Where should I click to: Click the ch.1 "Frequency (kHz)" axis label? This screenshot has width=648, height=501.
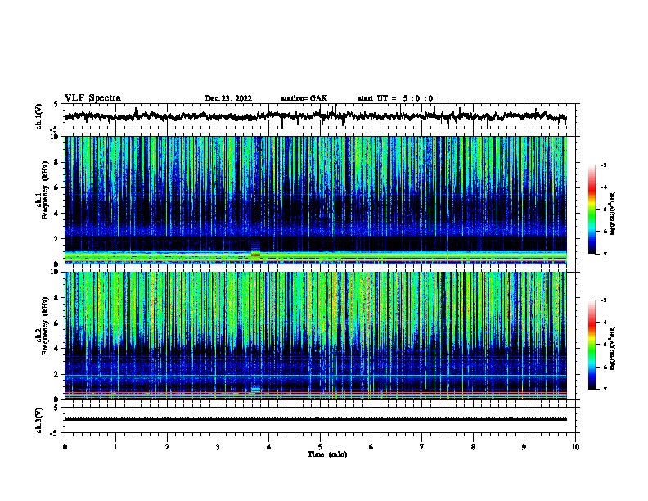(x=44, y=190)
